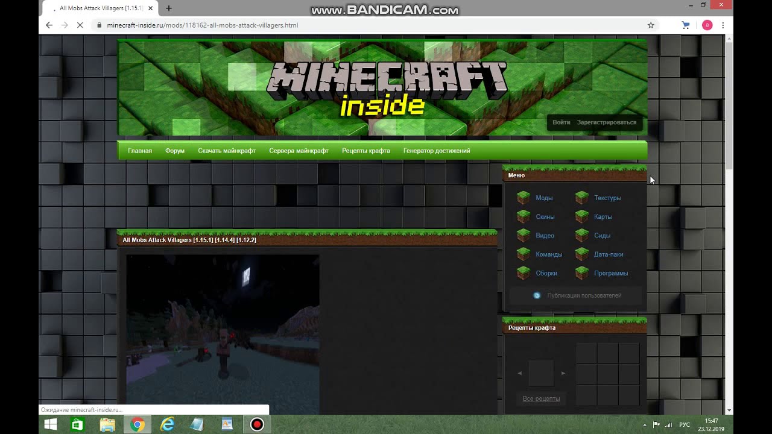Open File Explorer from the taskbar
Image resolution: width=772 pixels, height=434 pixels.
[x=107, y=424]
